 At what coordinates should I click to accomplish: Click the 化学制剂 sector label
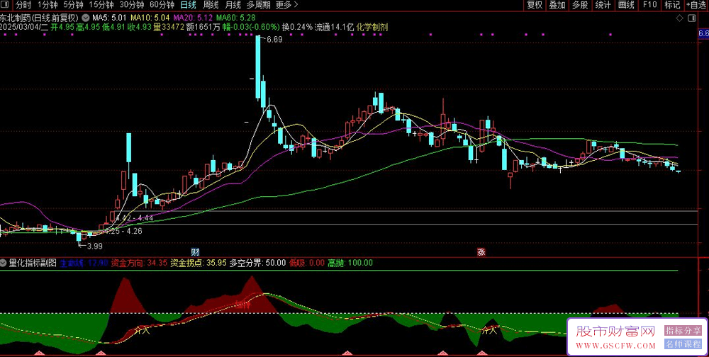(372, 27)
